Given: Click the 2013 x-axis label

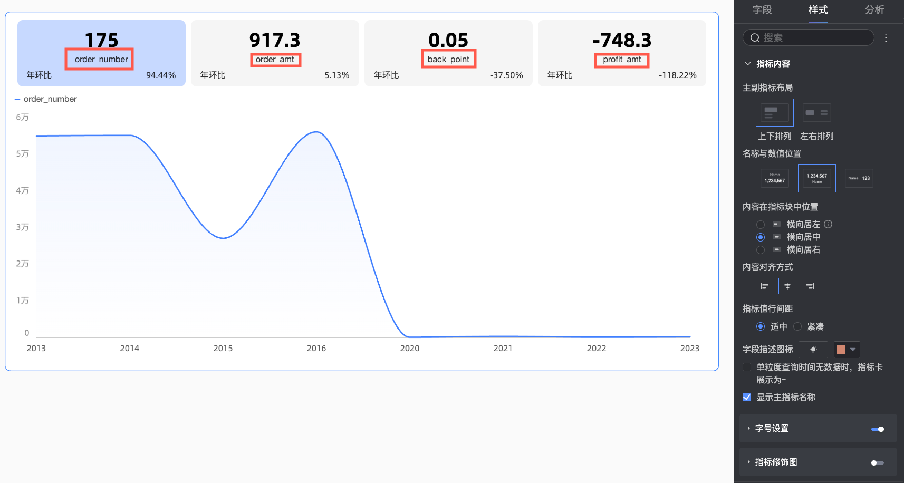Looking at the screenshot, I should [36, 349].
